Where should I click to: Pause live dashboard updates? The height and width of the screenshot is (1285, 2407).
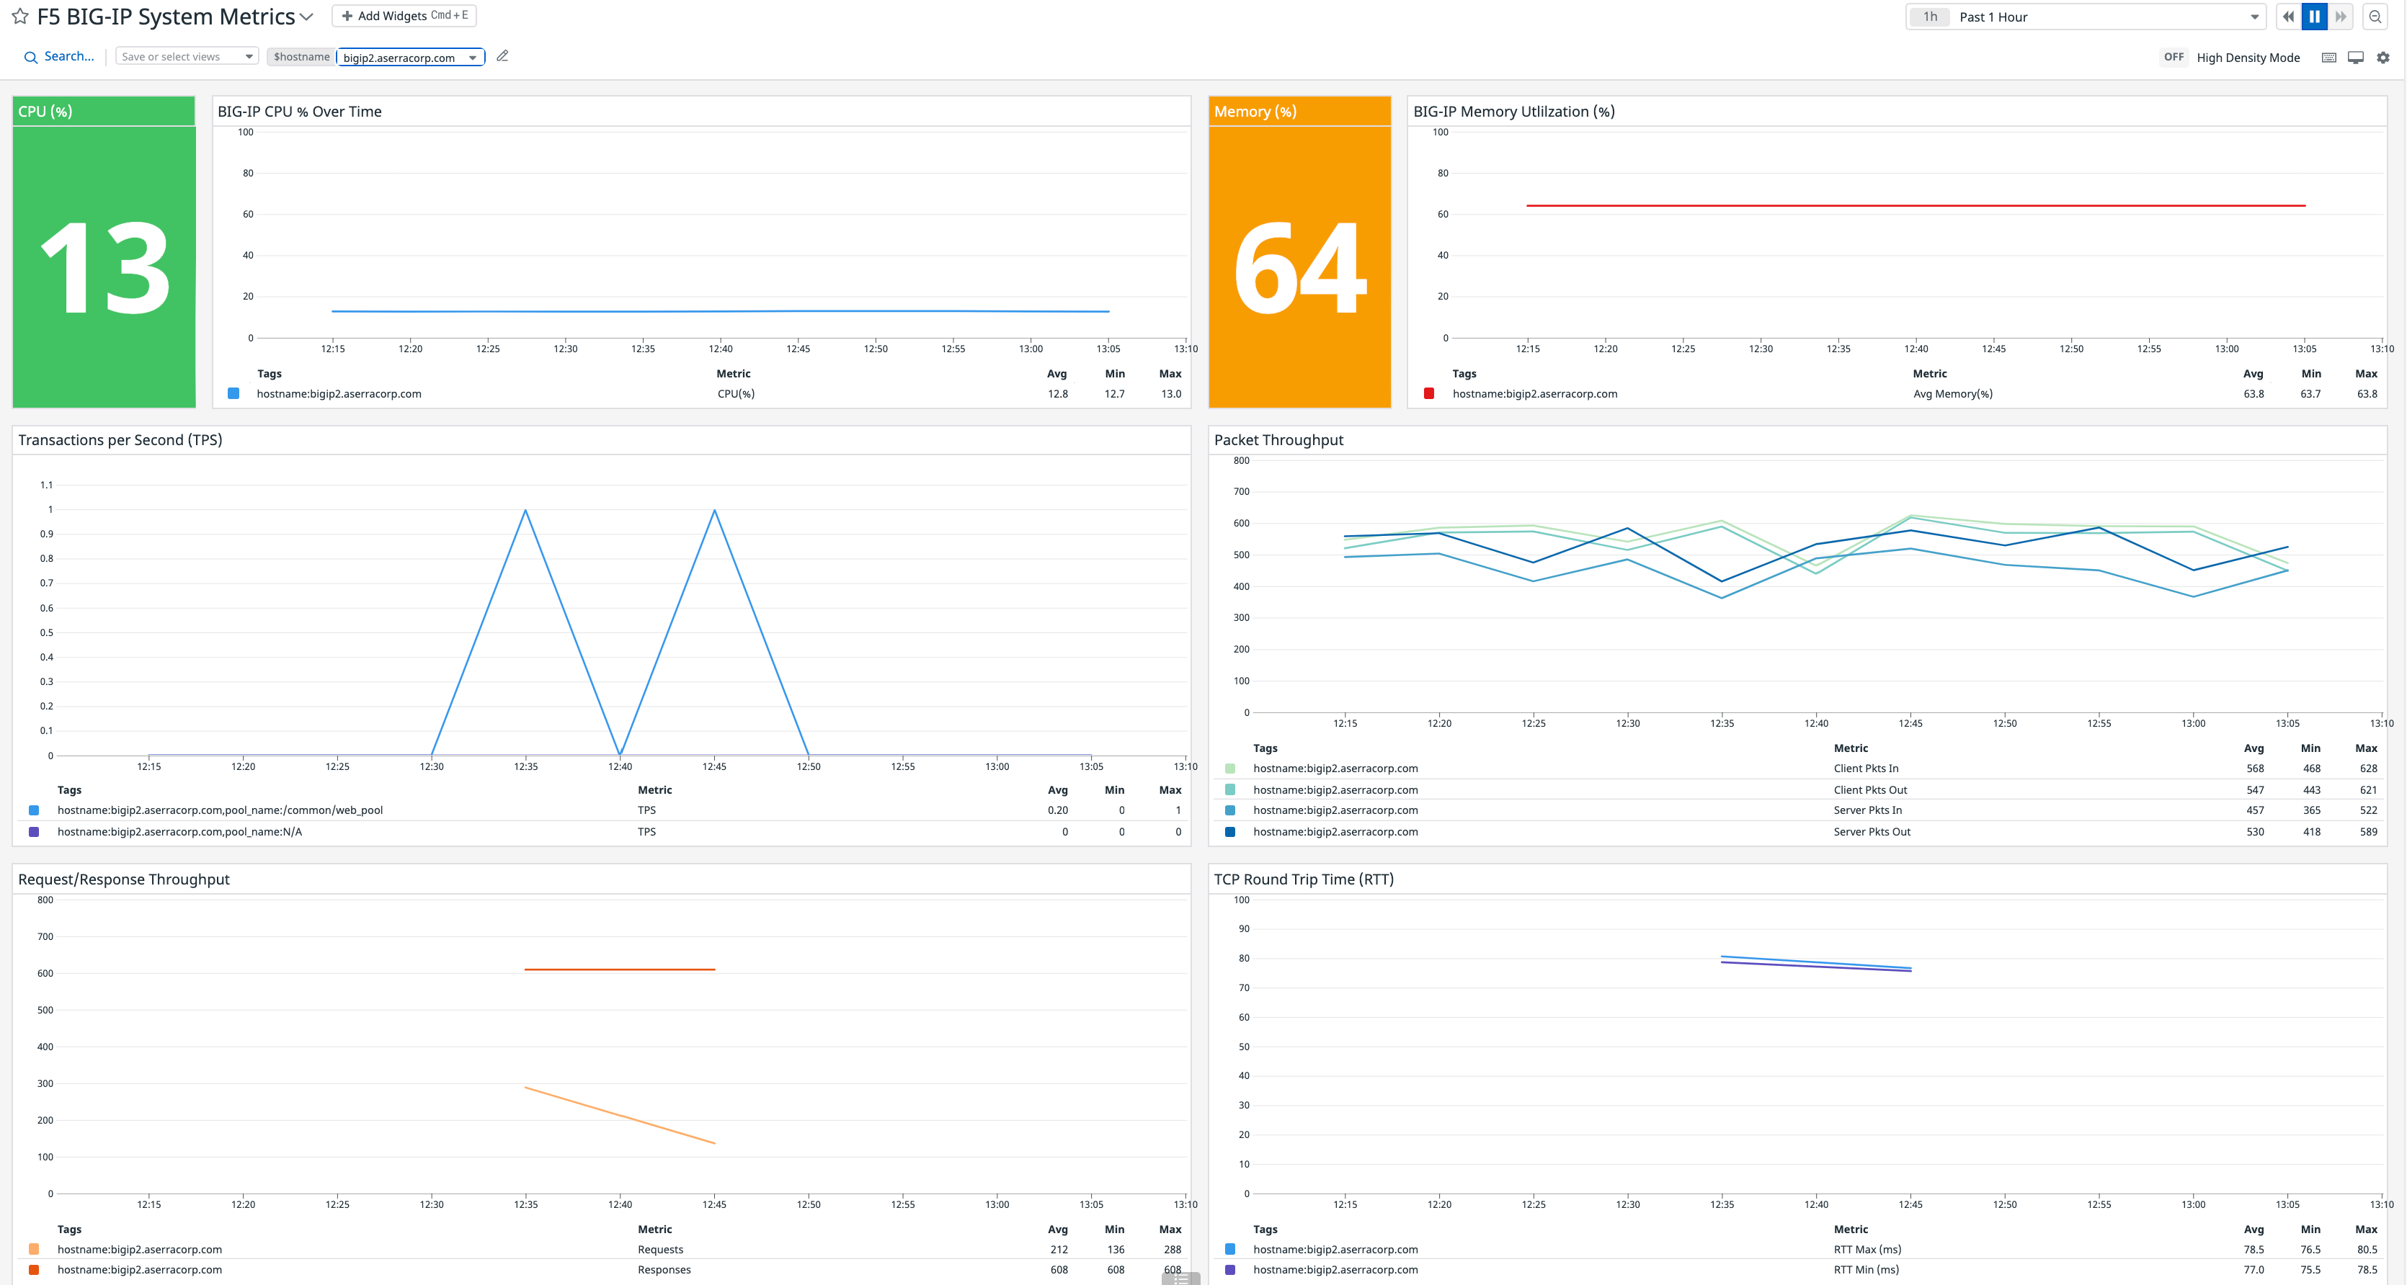coord(2315,17)
